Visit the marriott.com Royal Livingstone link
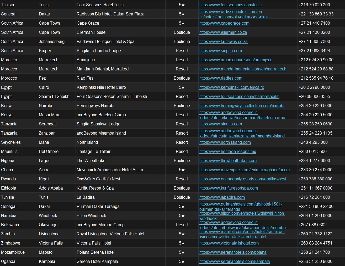Screen dimensions: 345x266 click(x=242, y=234)
